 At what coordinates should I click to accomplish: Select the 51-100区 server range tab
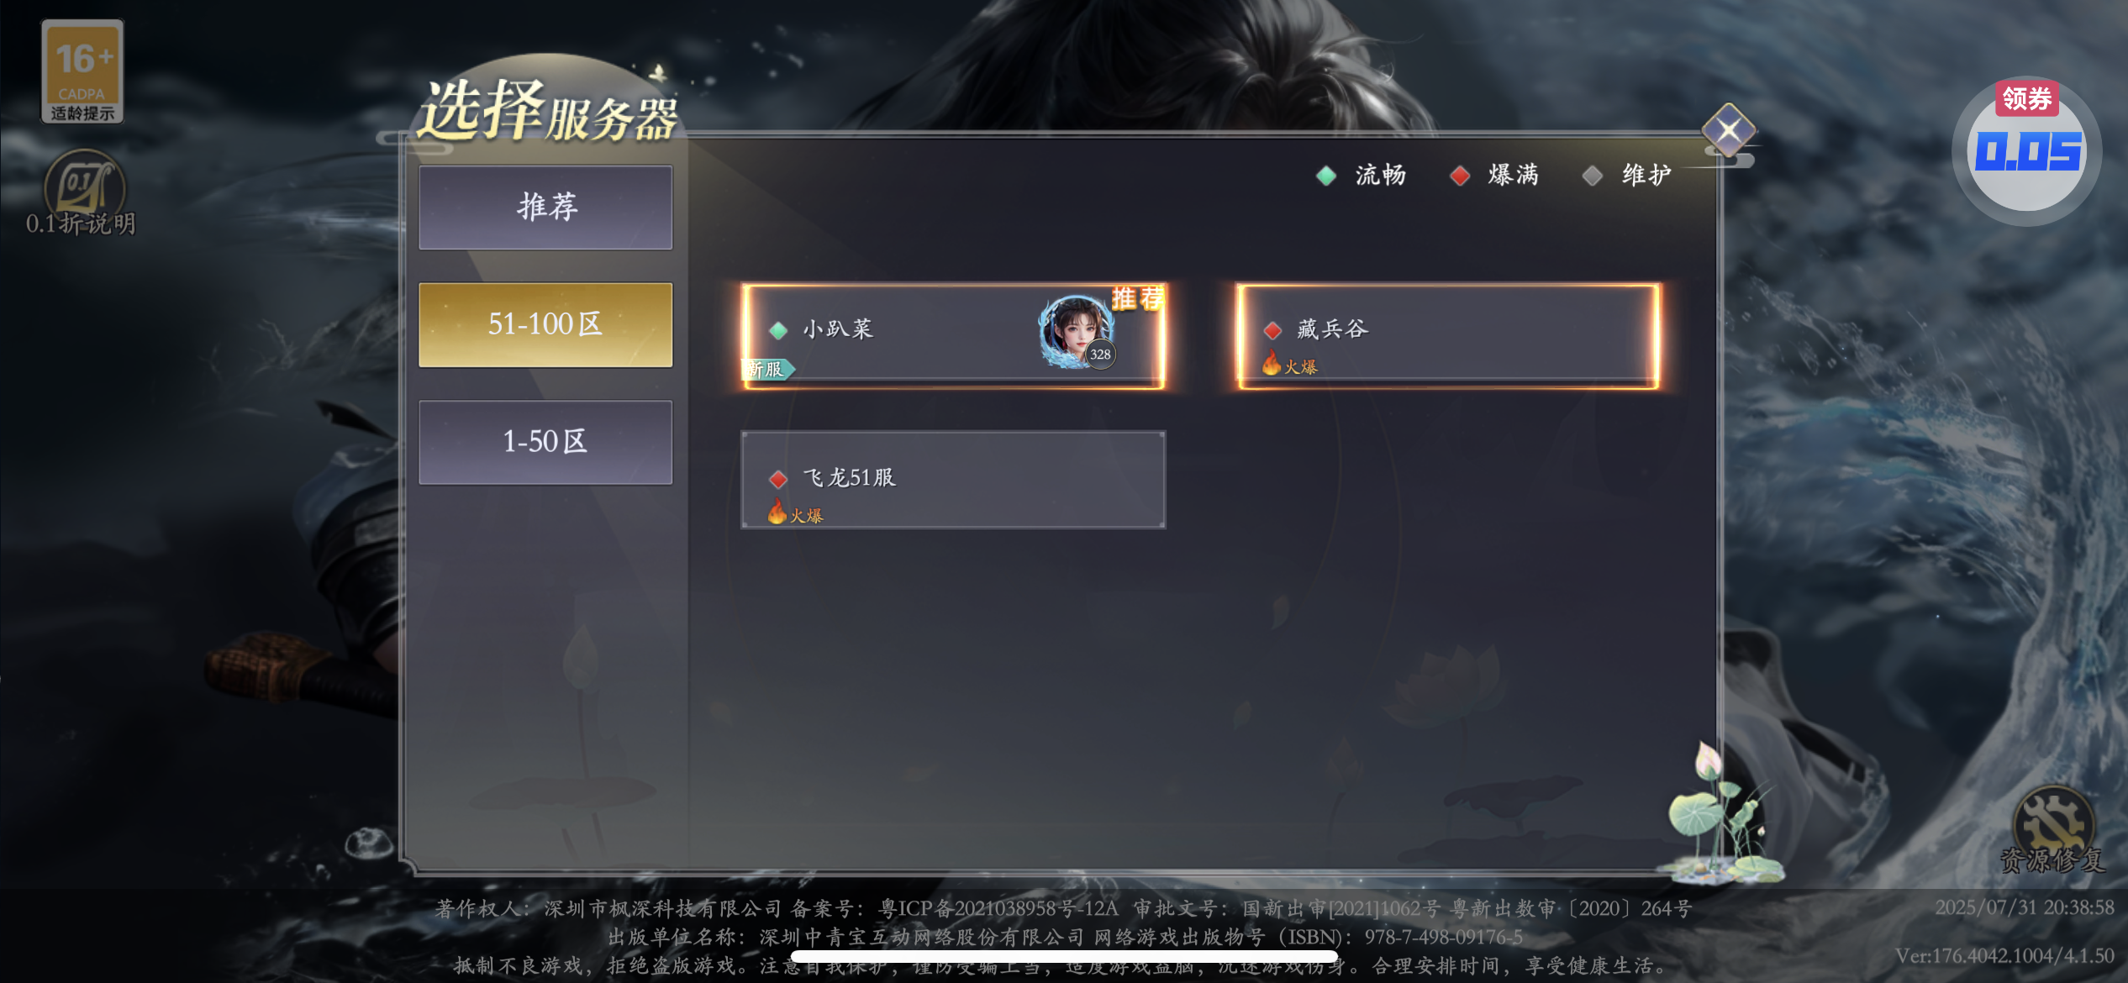point(545,324)
